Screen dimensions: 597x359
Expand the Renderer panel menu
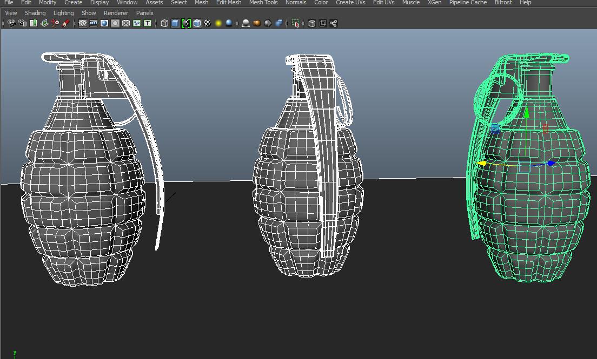[116, 13]
